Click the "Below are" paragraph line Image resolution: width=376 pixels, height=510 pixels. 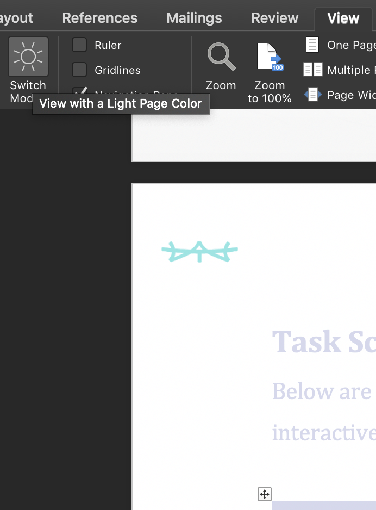[x=322, y=391]
